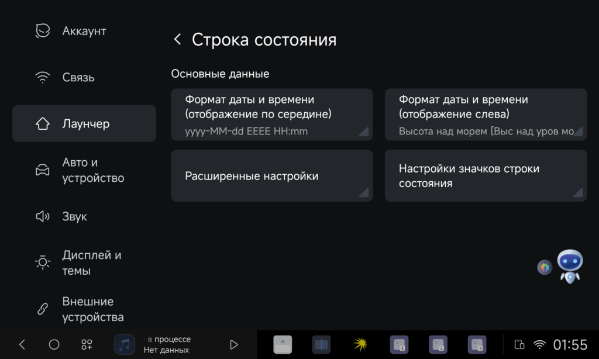Open Настройки значков строки состояния card
The width and height of the screenshot is (599, 359).
tap(486, 175)
